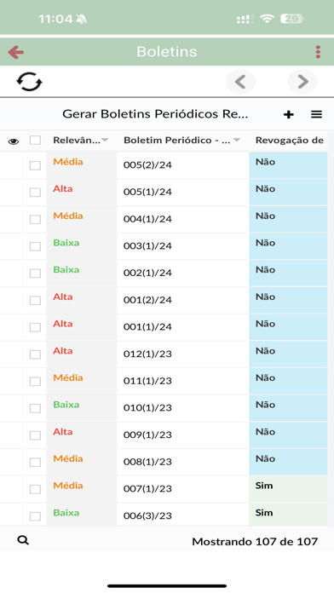This screenshot has width=334, height=593.
Task: Go to previous page arrow
Action: [x=240, y=82]
